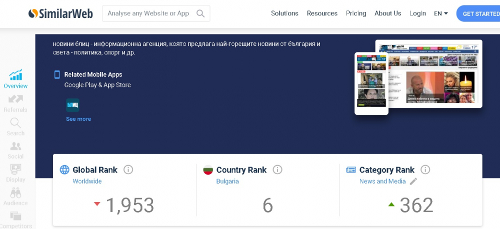Open the Display sidebar section
Screen dimensions: 500x229
point(15,174)
